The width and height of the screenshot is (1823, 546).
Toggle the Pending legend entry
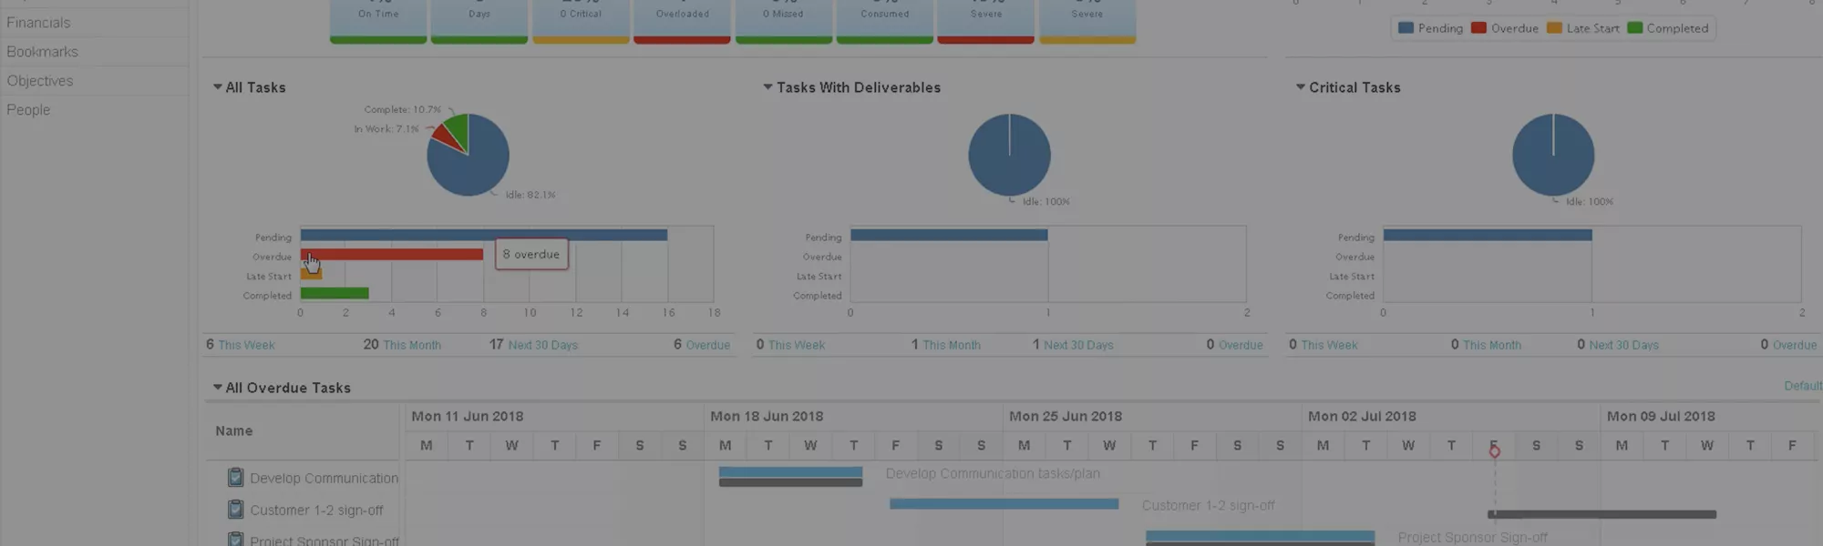[x=1430, y=28]
